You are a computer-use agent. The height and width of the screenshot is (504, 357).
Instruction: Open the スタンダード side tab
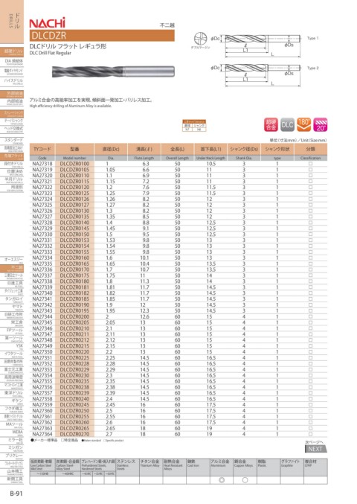pos(12,141)
